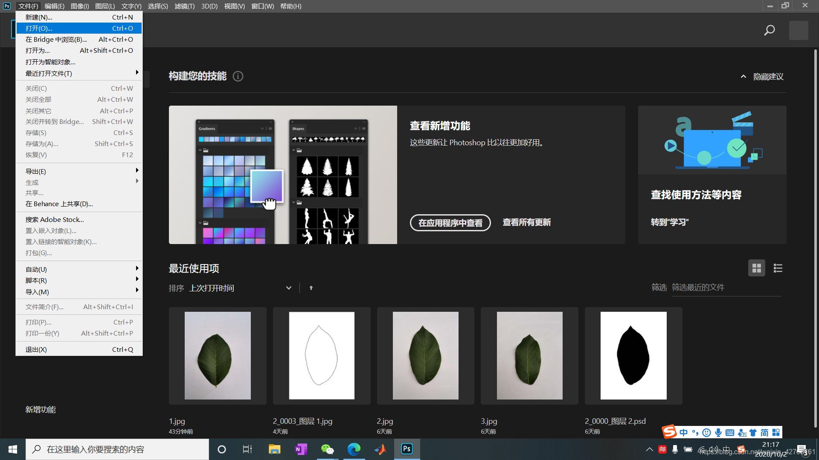Open the 编辑(E) menu

(x=55, y=6)
